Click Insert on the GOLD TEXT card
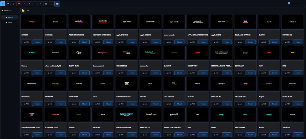Image resolution: width=306 pixels, height=139 pixels. [x=85, y=104]
